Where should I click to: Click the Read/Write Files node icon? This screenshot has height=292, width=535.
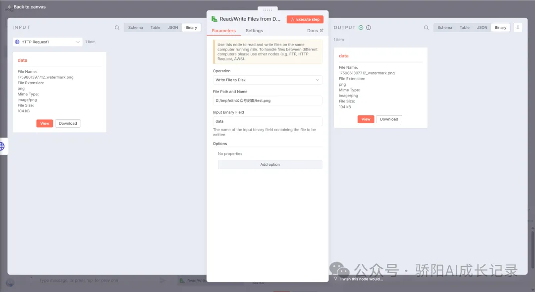[214, 19]
